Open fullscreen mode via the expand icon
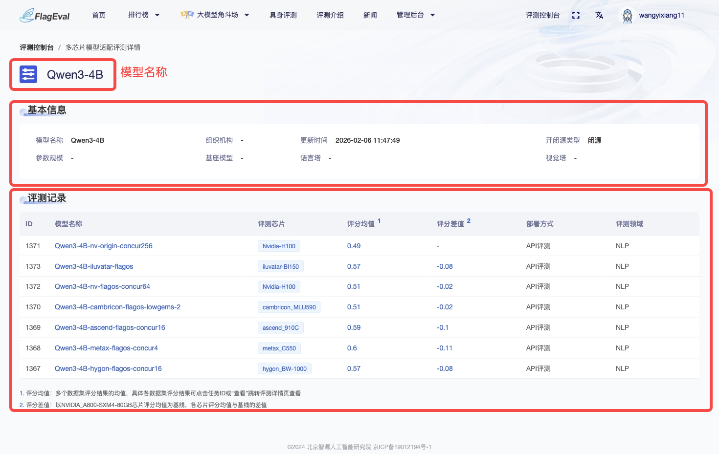Viewport: 719px width, 454px height. pos(576,15)
